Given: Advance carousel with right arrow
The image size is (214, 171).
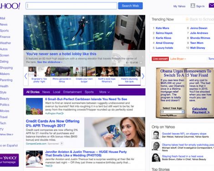Looking at the screenshot, I should 143,76.
